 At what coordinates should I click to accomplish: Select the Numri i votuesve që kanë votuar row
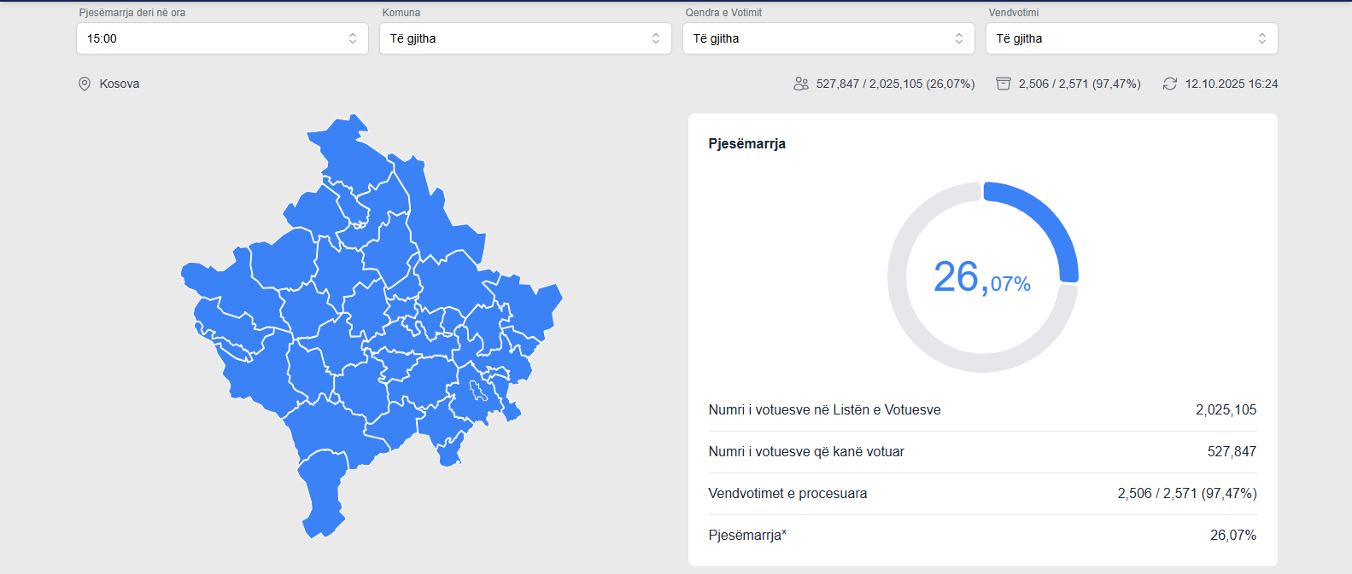click(x=982, y=452)
